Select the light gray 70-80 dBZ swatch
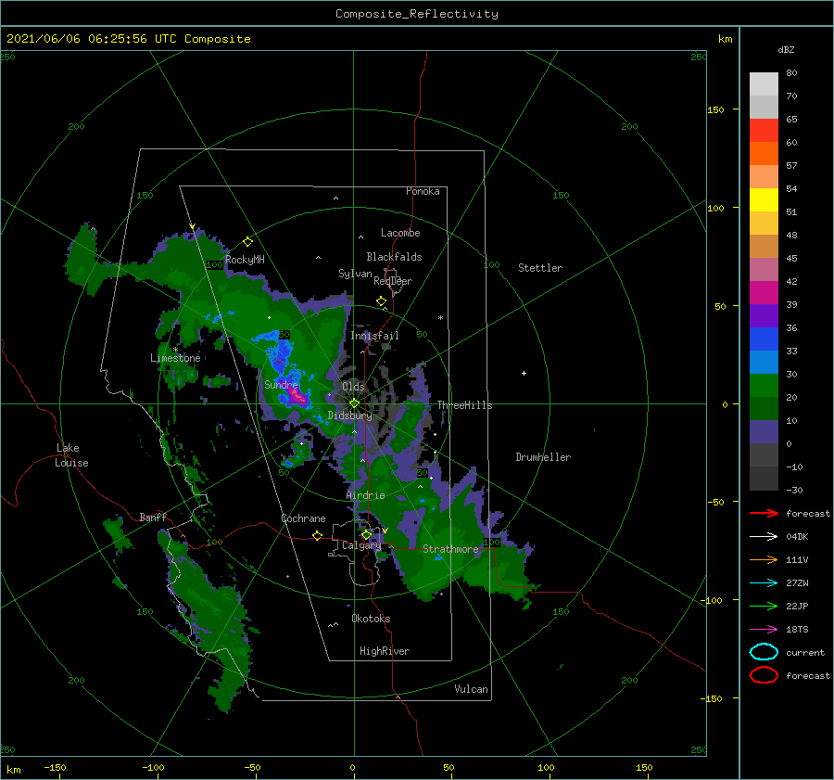The height and width of the screenshot is (780, 834). (x=764, y=84)
